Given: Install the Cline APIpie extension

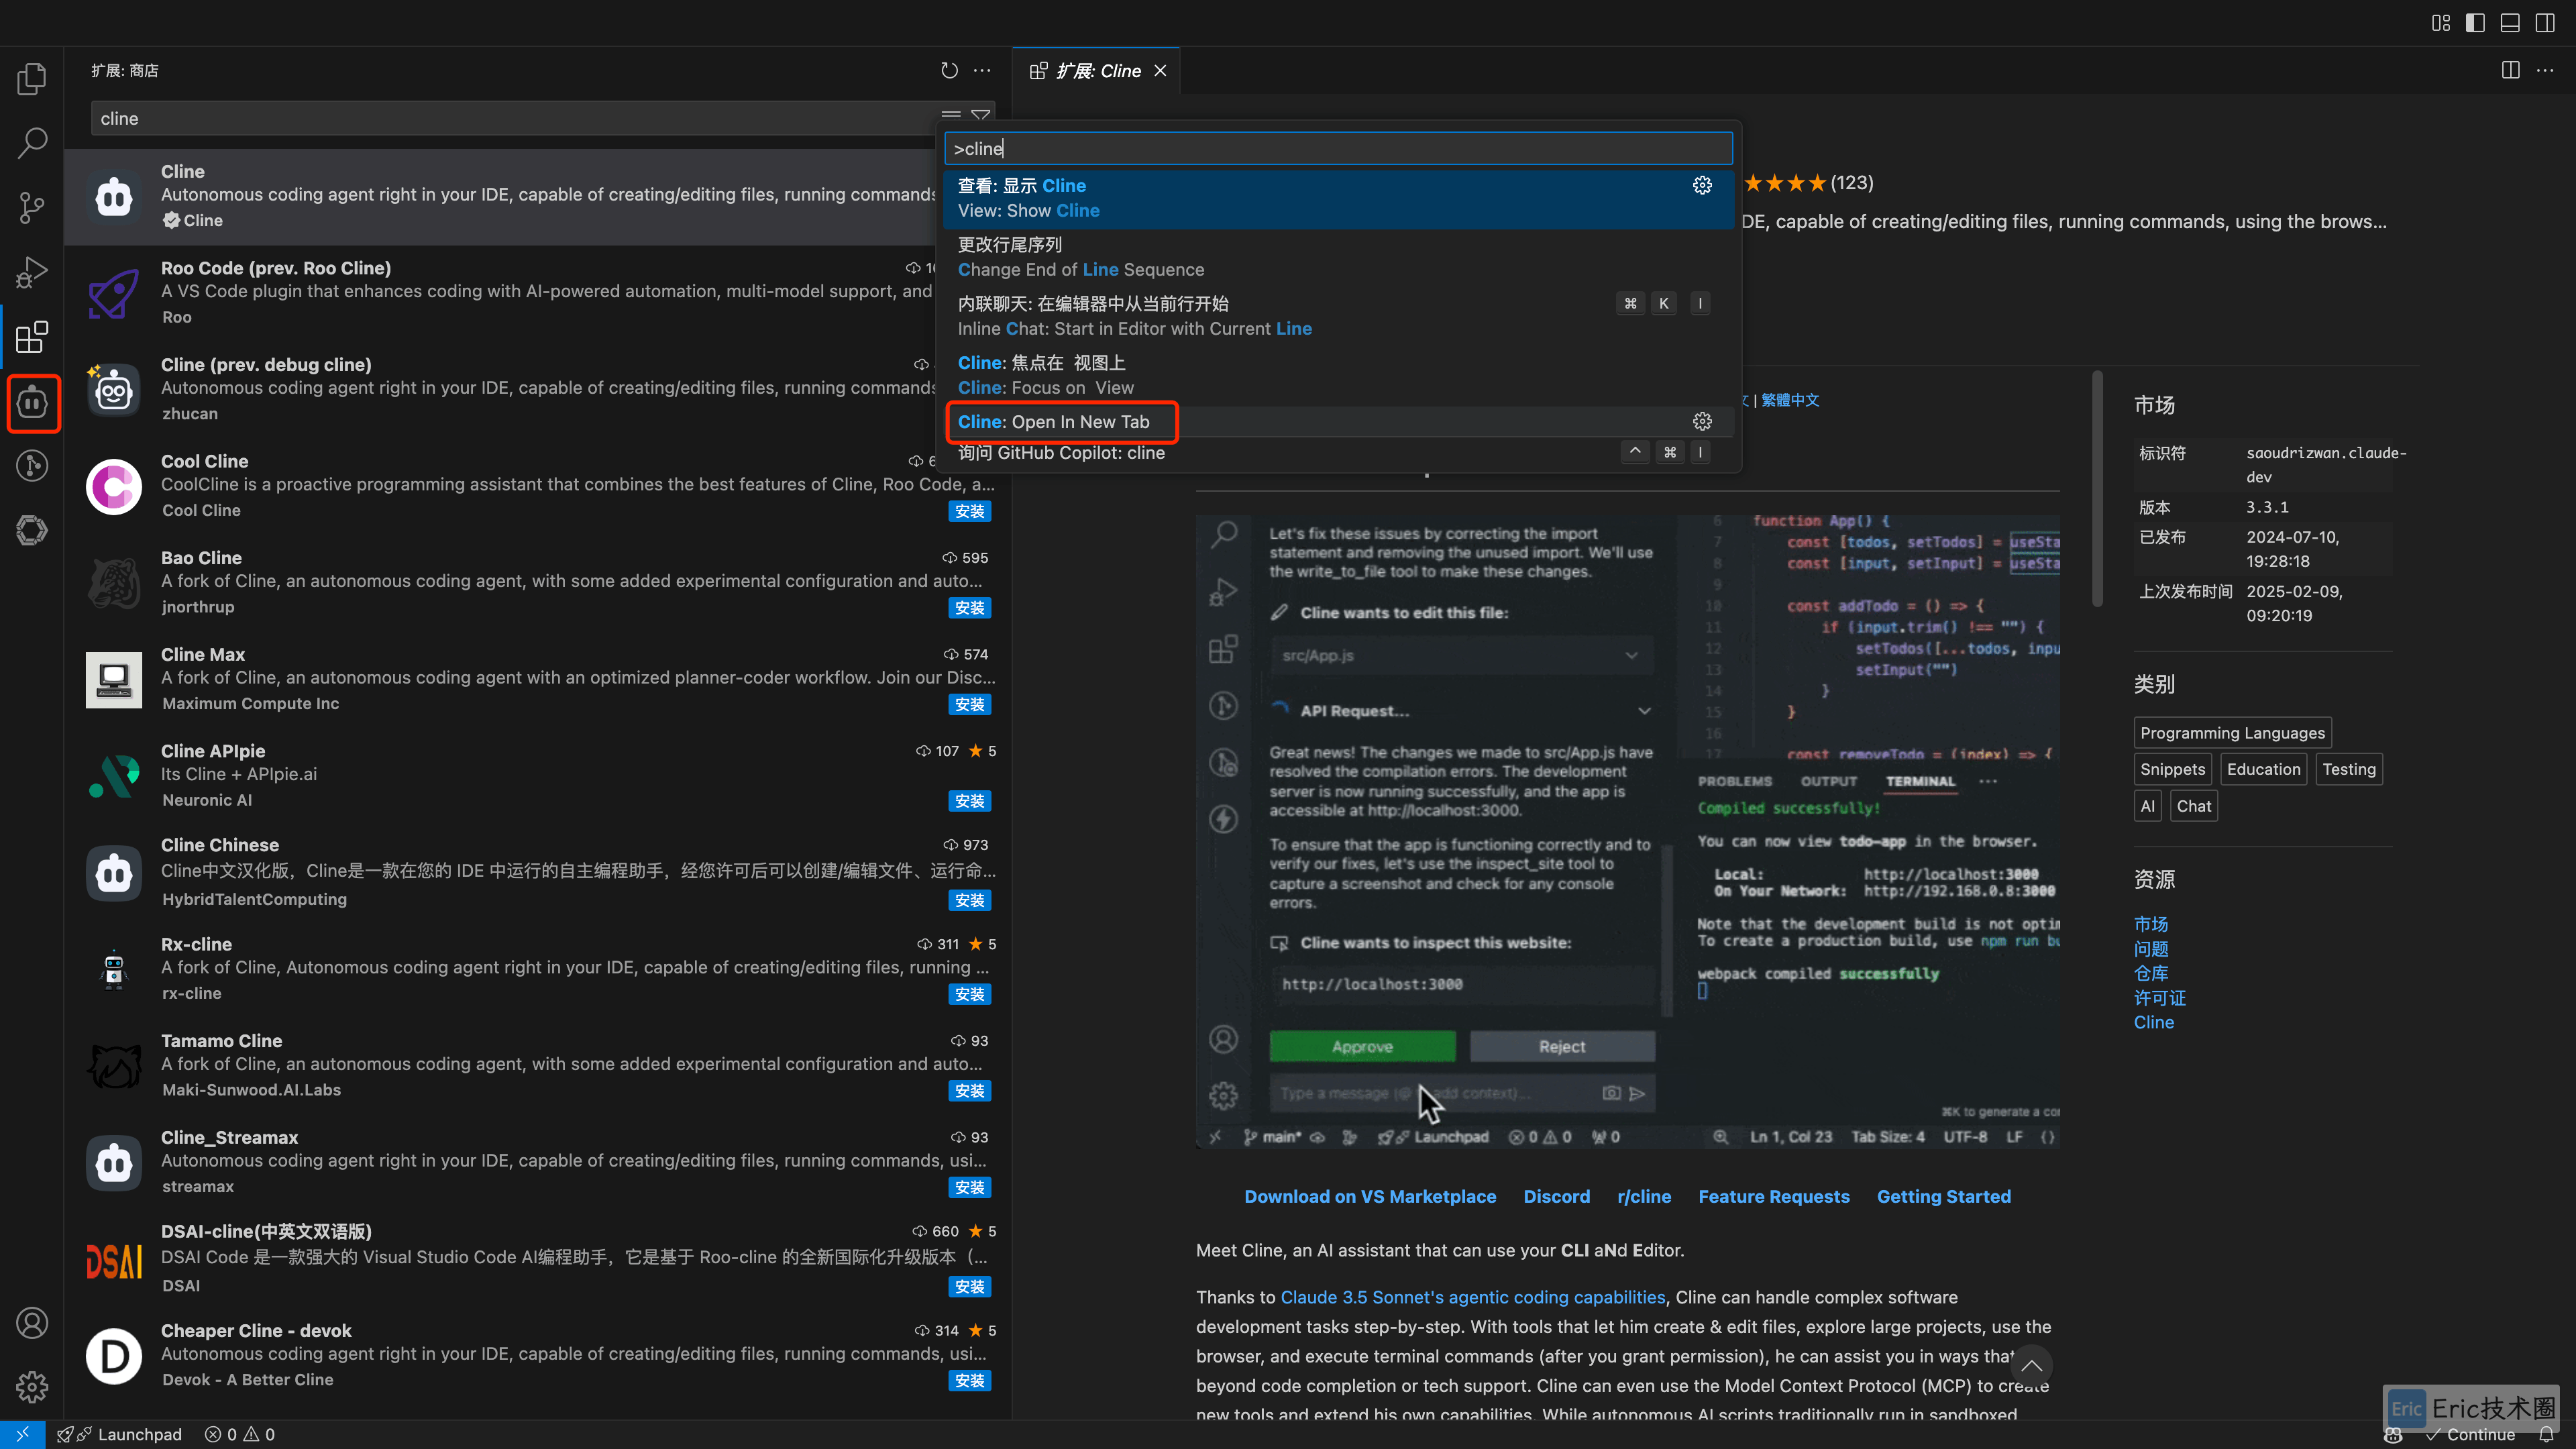Looking at the screenshot, I should [x=969, y=801].
